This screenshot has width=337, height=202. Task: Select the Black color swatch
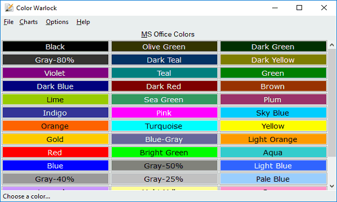(56, 47)
